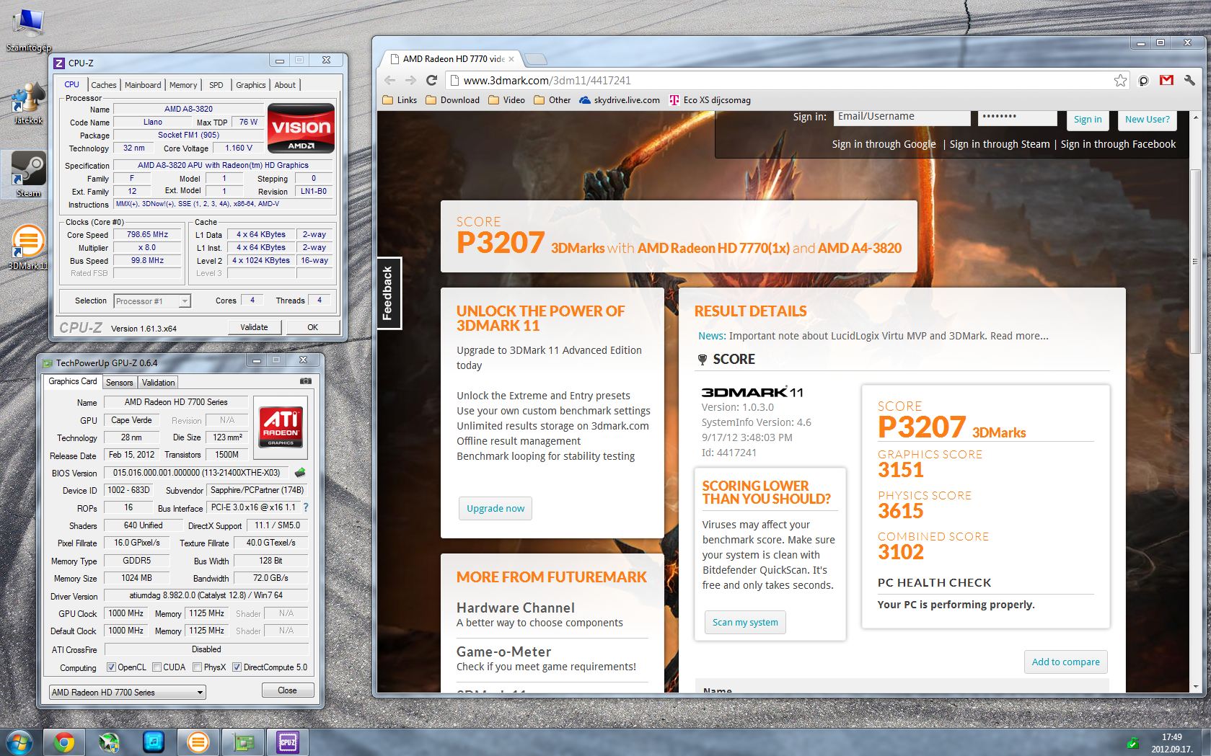Open the Game-o-Meter link

[503, 652]
